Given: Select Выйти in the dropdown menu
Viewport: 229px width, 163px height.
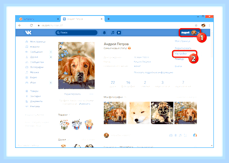Looking at the screenshot, I should click(178, 66).
